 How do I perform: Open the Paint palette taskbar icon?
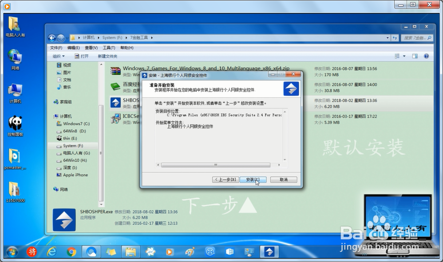(x=190, y=251)
